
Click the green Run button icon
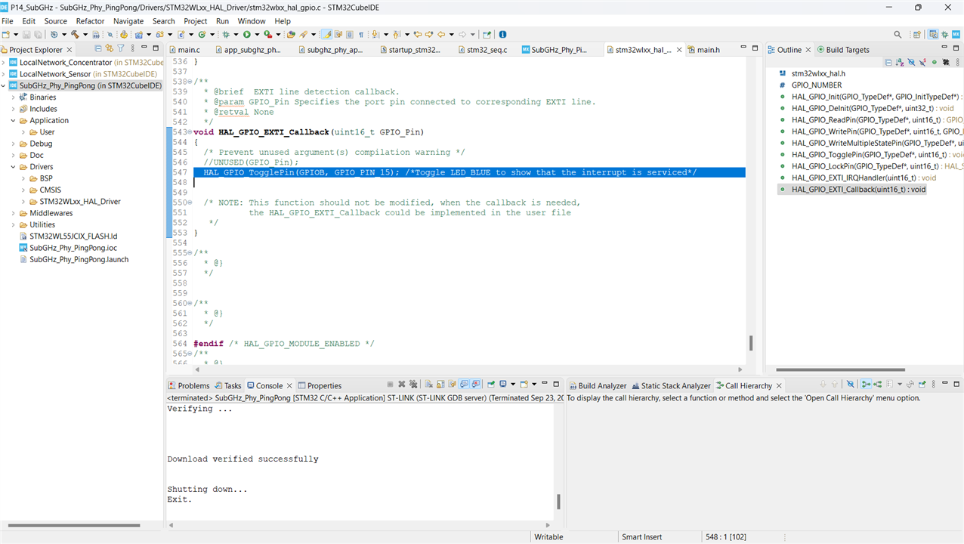(246, 35)
